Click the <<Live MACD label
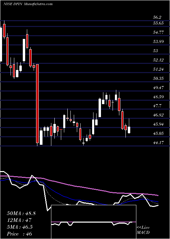170x239 pixels. point(143,230)
